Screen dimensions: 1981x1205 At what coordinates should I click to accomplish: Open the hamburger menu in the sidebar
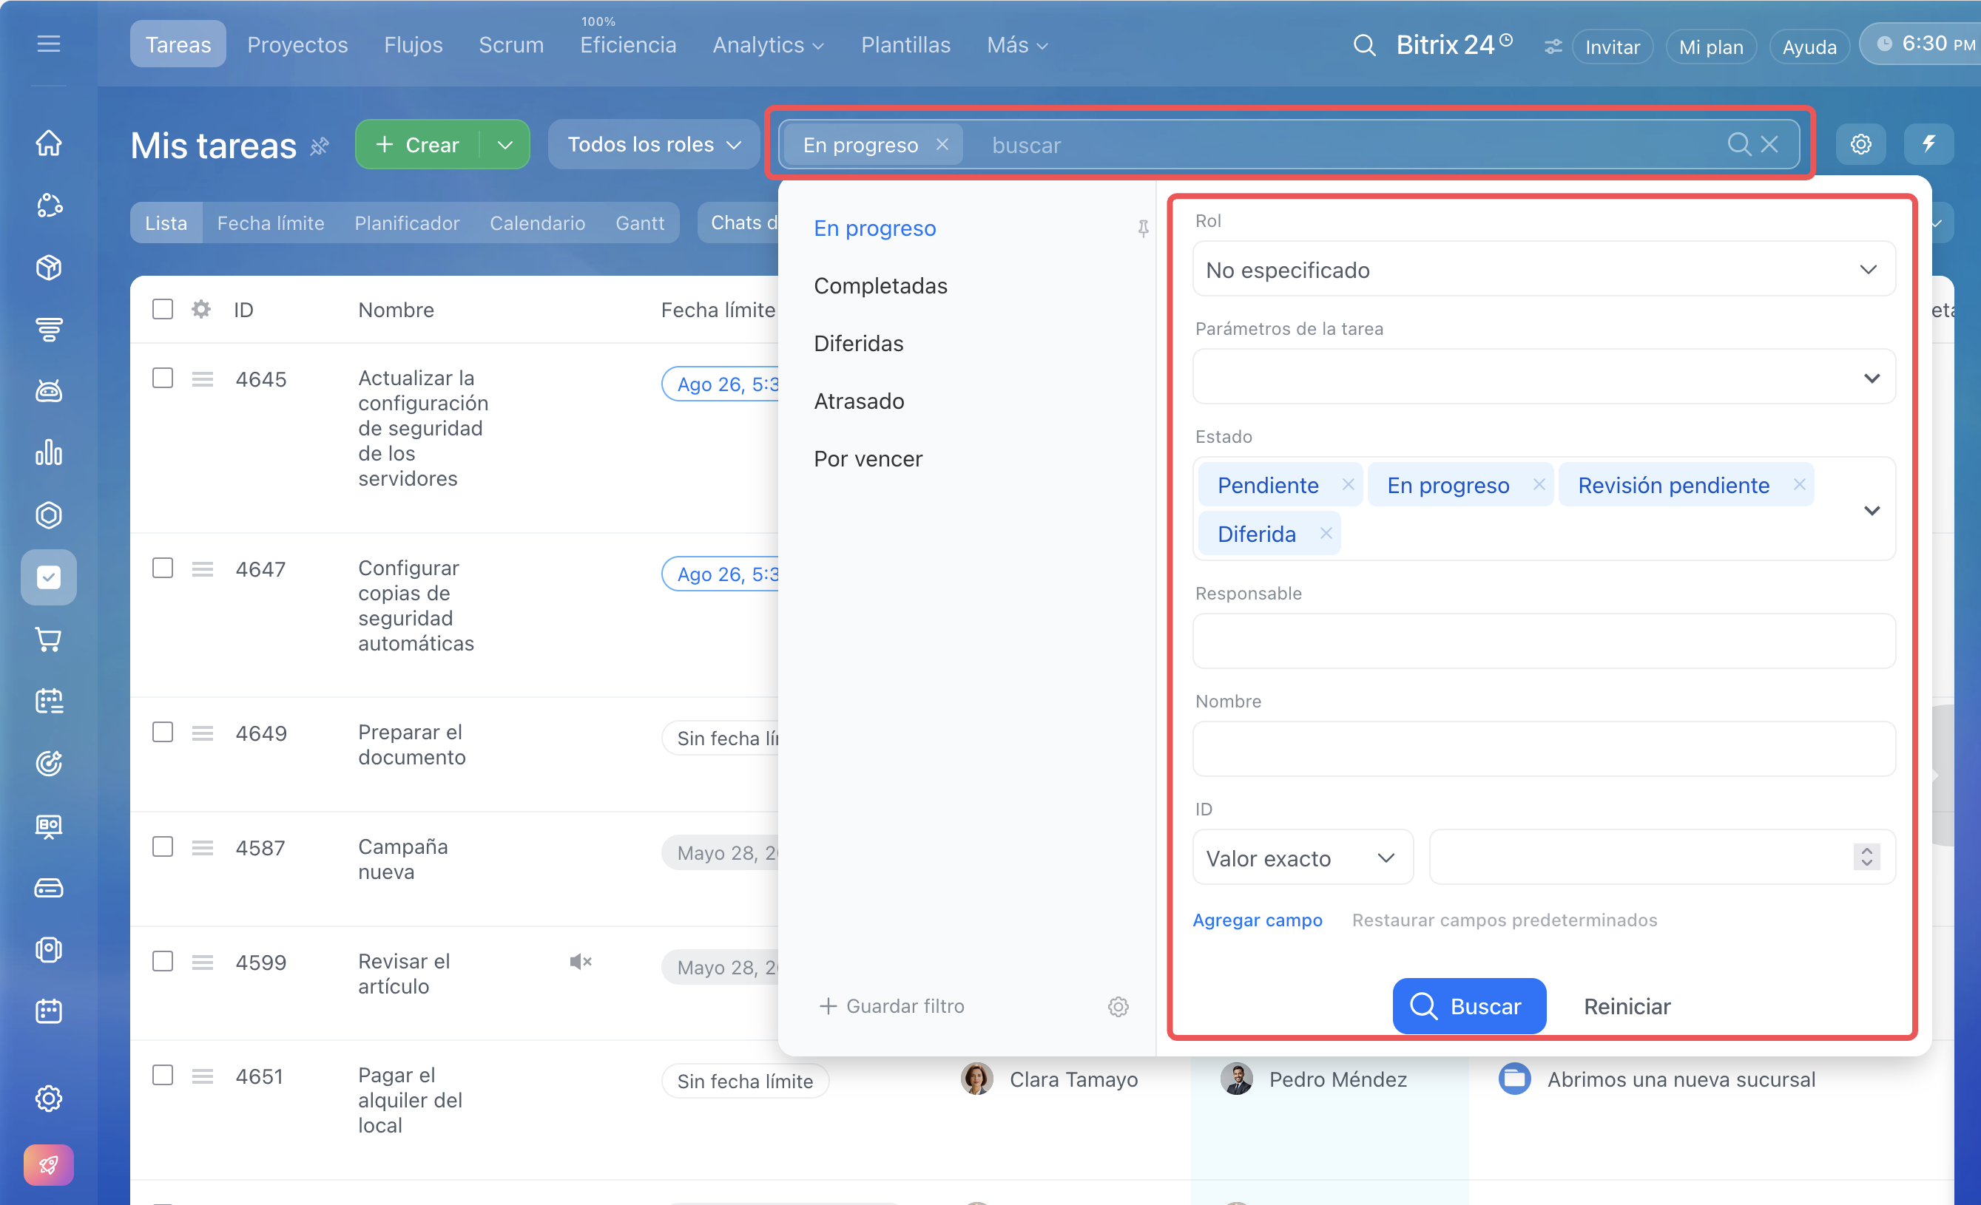48,44
